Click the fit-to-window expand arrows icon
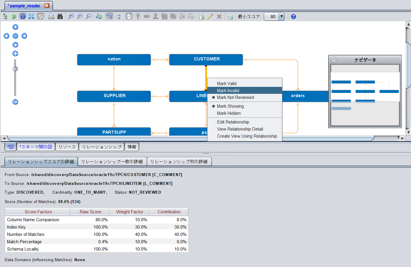Image resolution: width=411 pixels, height=267 pixels. 31,16
